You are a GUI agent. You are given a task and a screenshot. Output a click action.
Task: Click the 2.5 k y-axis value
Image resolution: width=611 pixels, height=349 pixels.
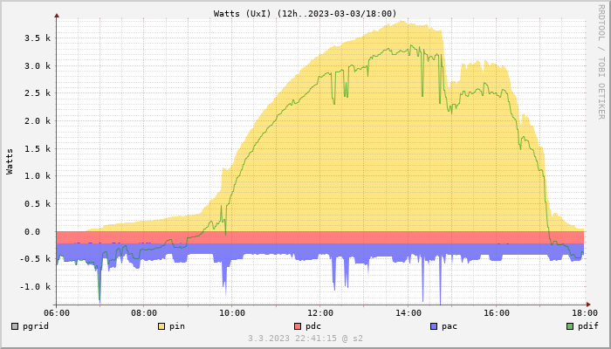point(38,93)
